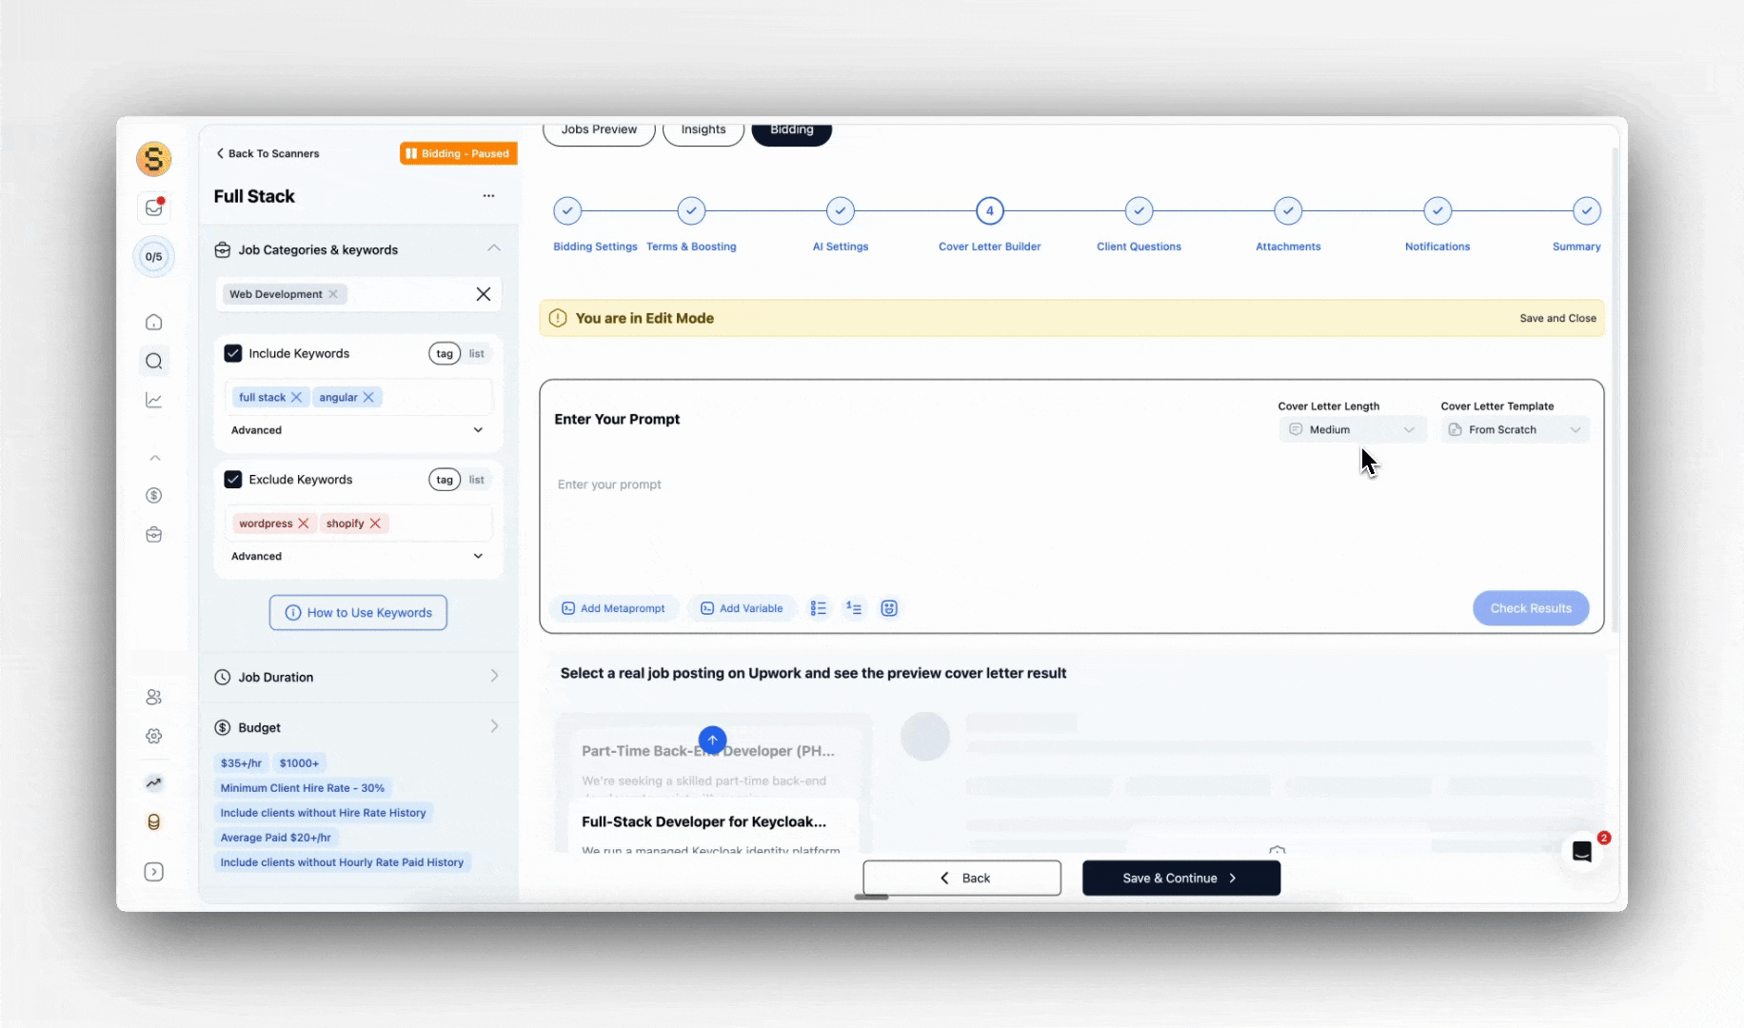Switch Exclude Keywords to list mode
The image size is (1744, 1028).
(x=476, y=480)
